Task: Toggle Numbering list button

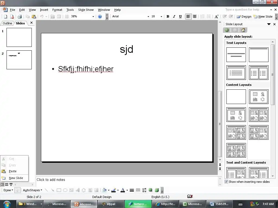Action: click(203, 17)
